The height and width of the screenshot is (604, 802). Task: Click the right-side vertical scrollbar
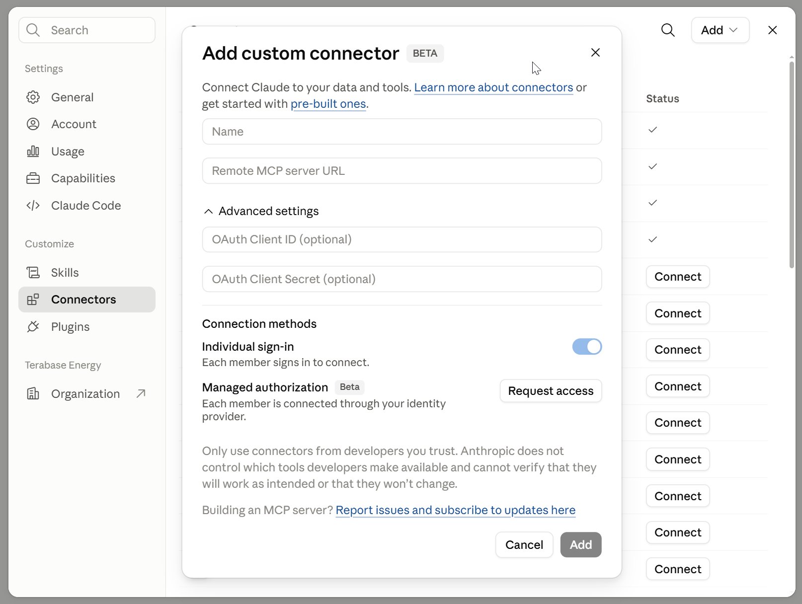pos(792,164)
